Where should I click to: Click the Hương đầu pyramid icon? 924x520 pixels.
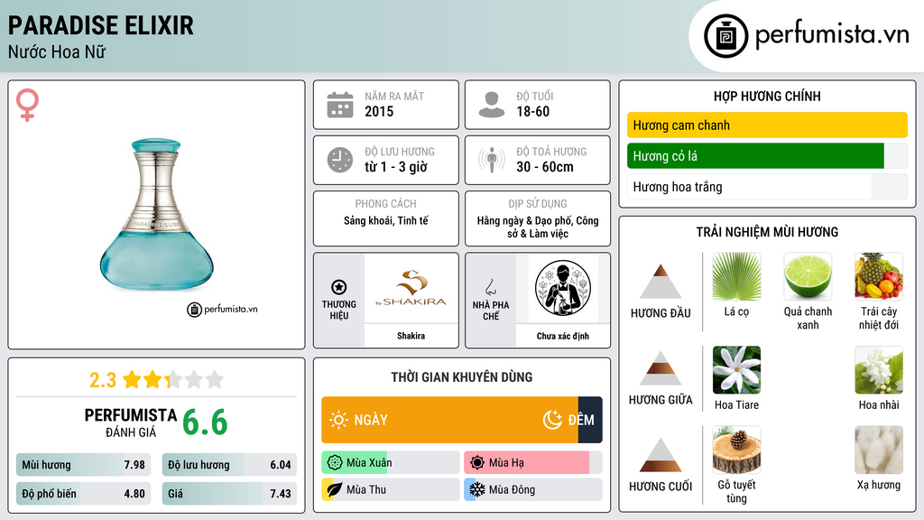click(x=661, y=282)
